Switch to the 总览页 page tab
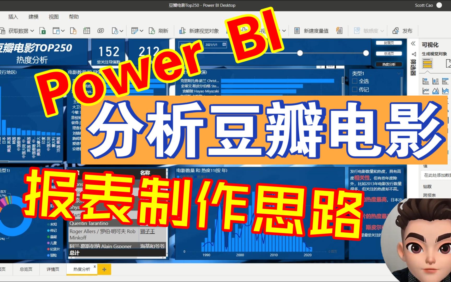The width and height of the screenshot is (451, 282). coord(26,269)
